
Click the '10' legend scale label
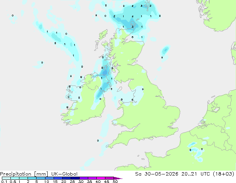click(x=47, y=182)
